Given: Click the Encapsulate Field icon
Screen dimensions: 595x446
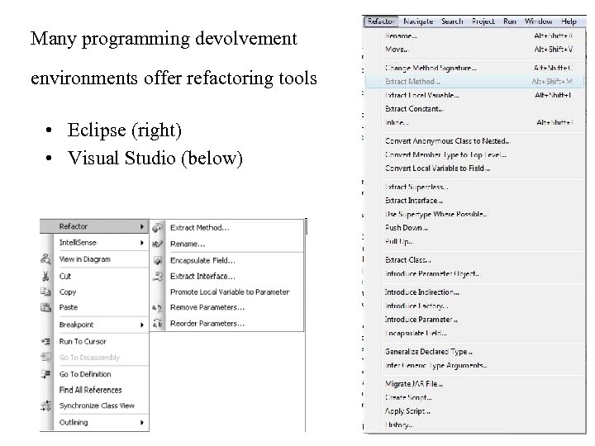Looking at the screenshot, I should click(158, 260).
